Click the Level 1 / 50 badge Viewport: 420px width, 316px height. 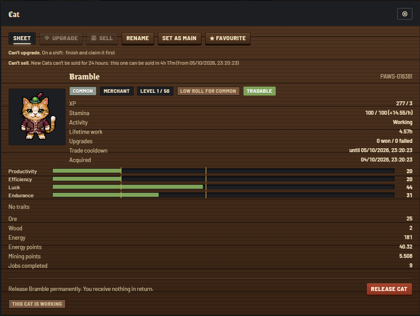155,91
